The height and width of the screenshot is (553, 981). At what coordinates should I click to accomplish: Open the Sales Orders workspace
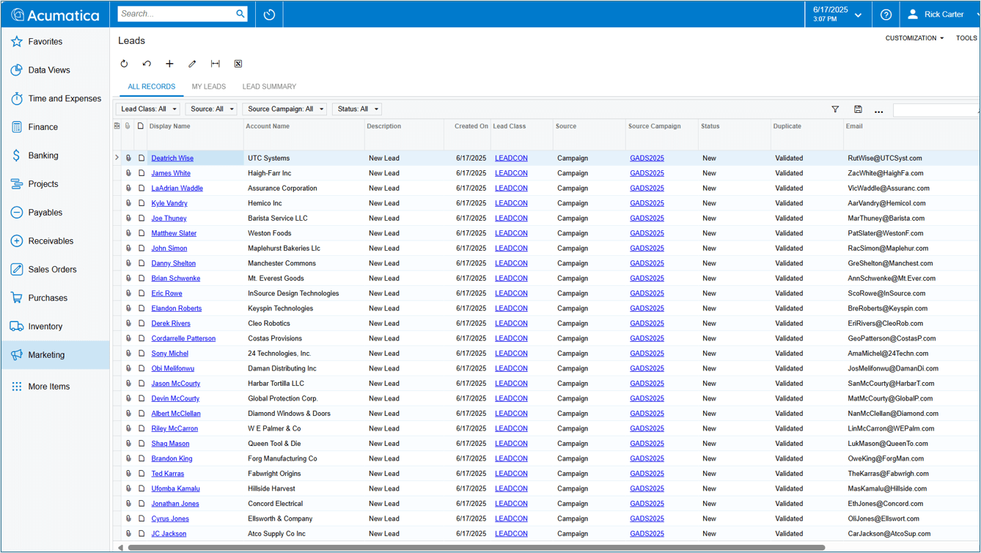click(56, 269)
